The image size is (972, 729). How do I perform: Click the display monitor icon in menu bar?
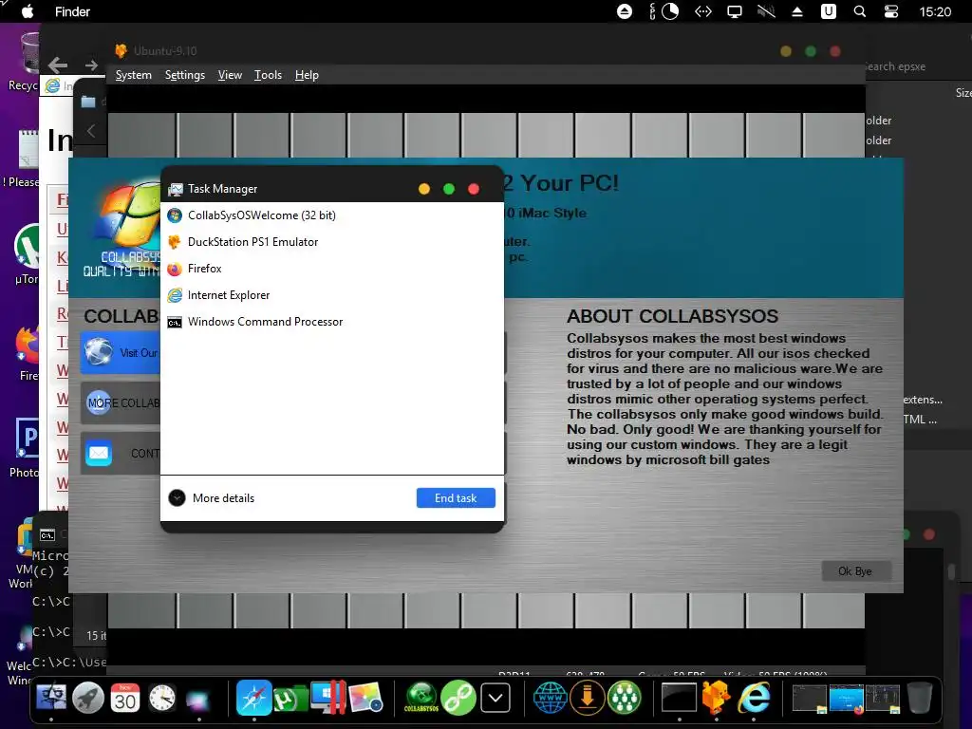pyautogui.click(x=735, y=11)
